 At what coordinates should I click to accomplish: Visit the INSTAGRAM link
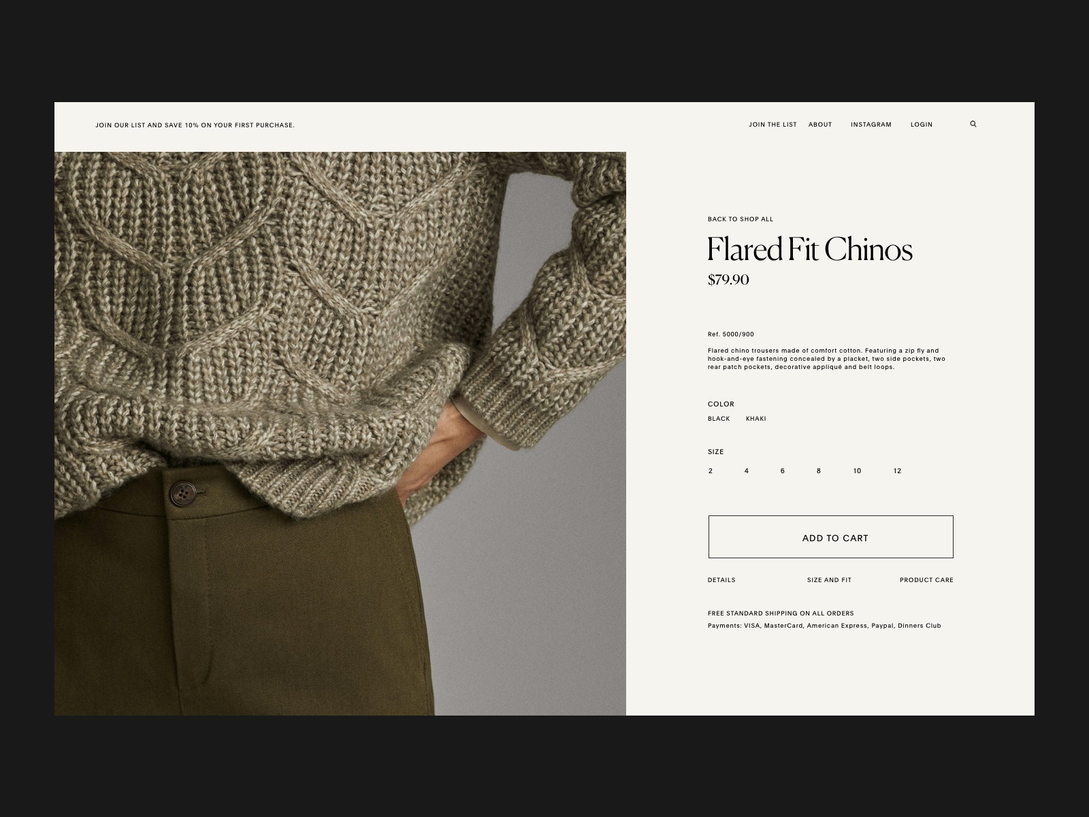click(x=871, y=125)
